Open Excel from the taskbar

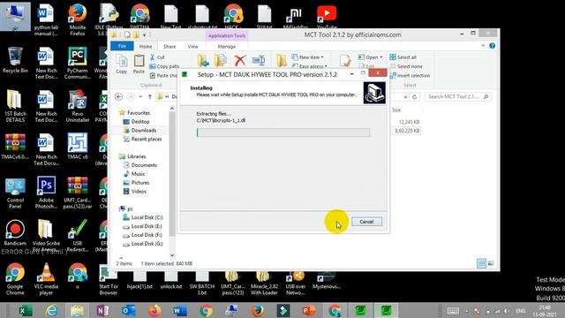coord(26,310)
